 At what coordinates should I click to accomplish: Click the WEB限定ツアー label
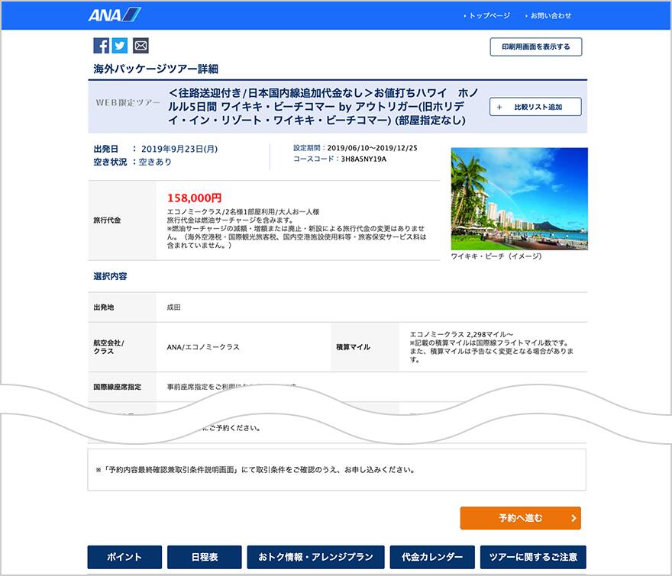click(128, 102)
